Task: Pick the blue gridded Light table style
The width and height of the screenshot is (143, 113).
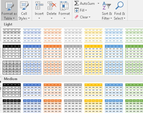Action: click(x=32, y=68)
